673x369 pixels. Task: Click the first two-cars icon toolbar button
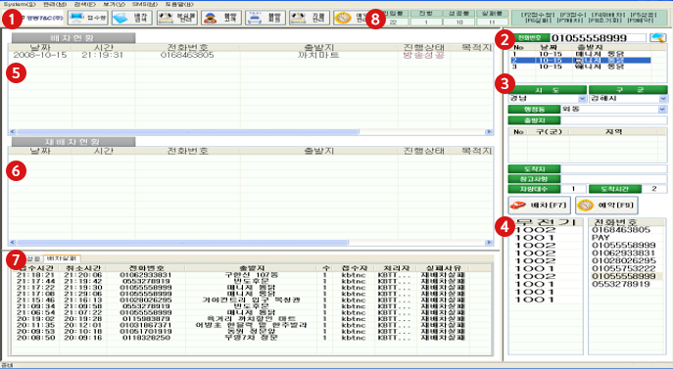pos(177,18)
